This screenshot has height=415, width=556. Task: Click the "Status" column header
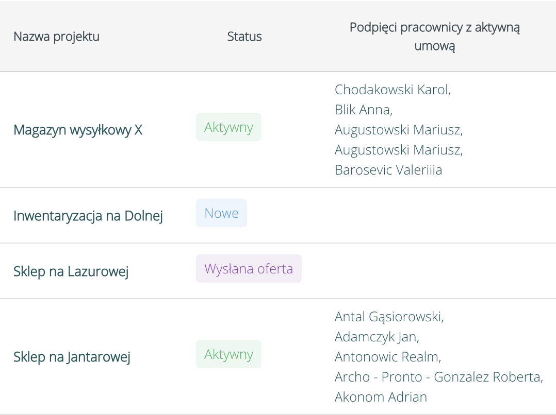point(244,37)
